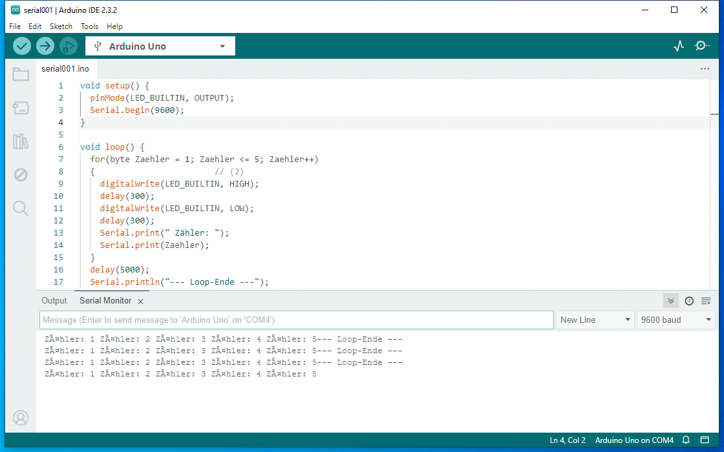Select the Serial Monitor tab
724x452 pixels.
105,301
